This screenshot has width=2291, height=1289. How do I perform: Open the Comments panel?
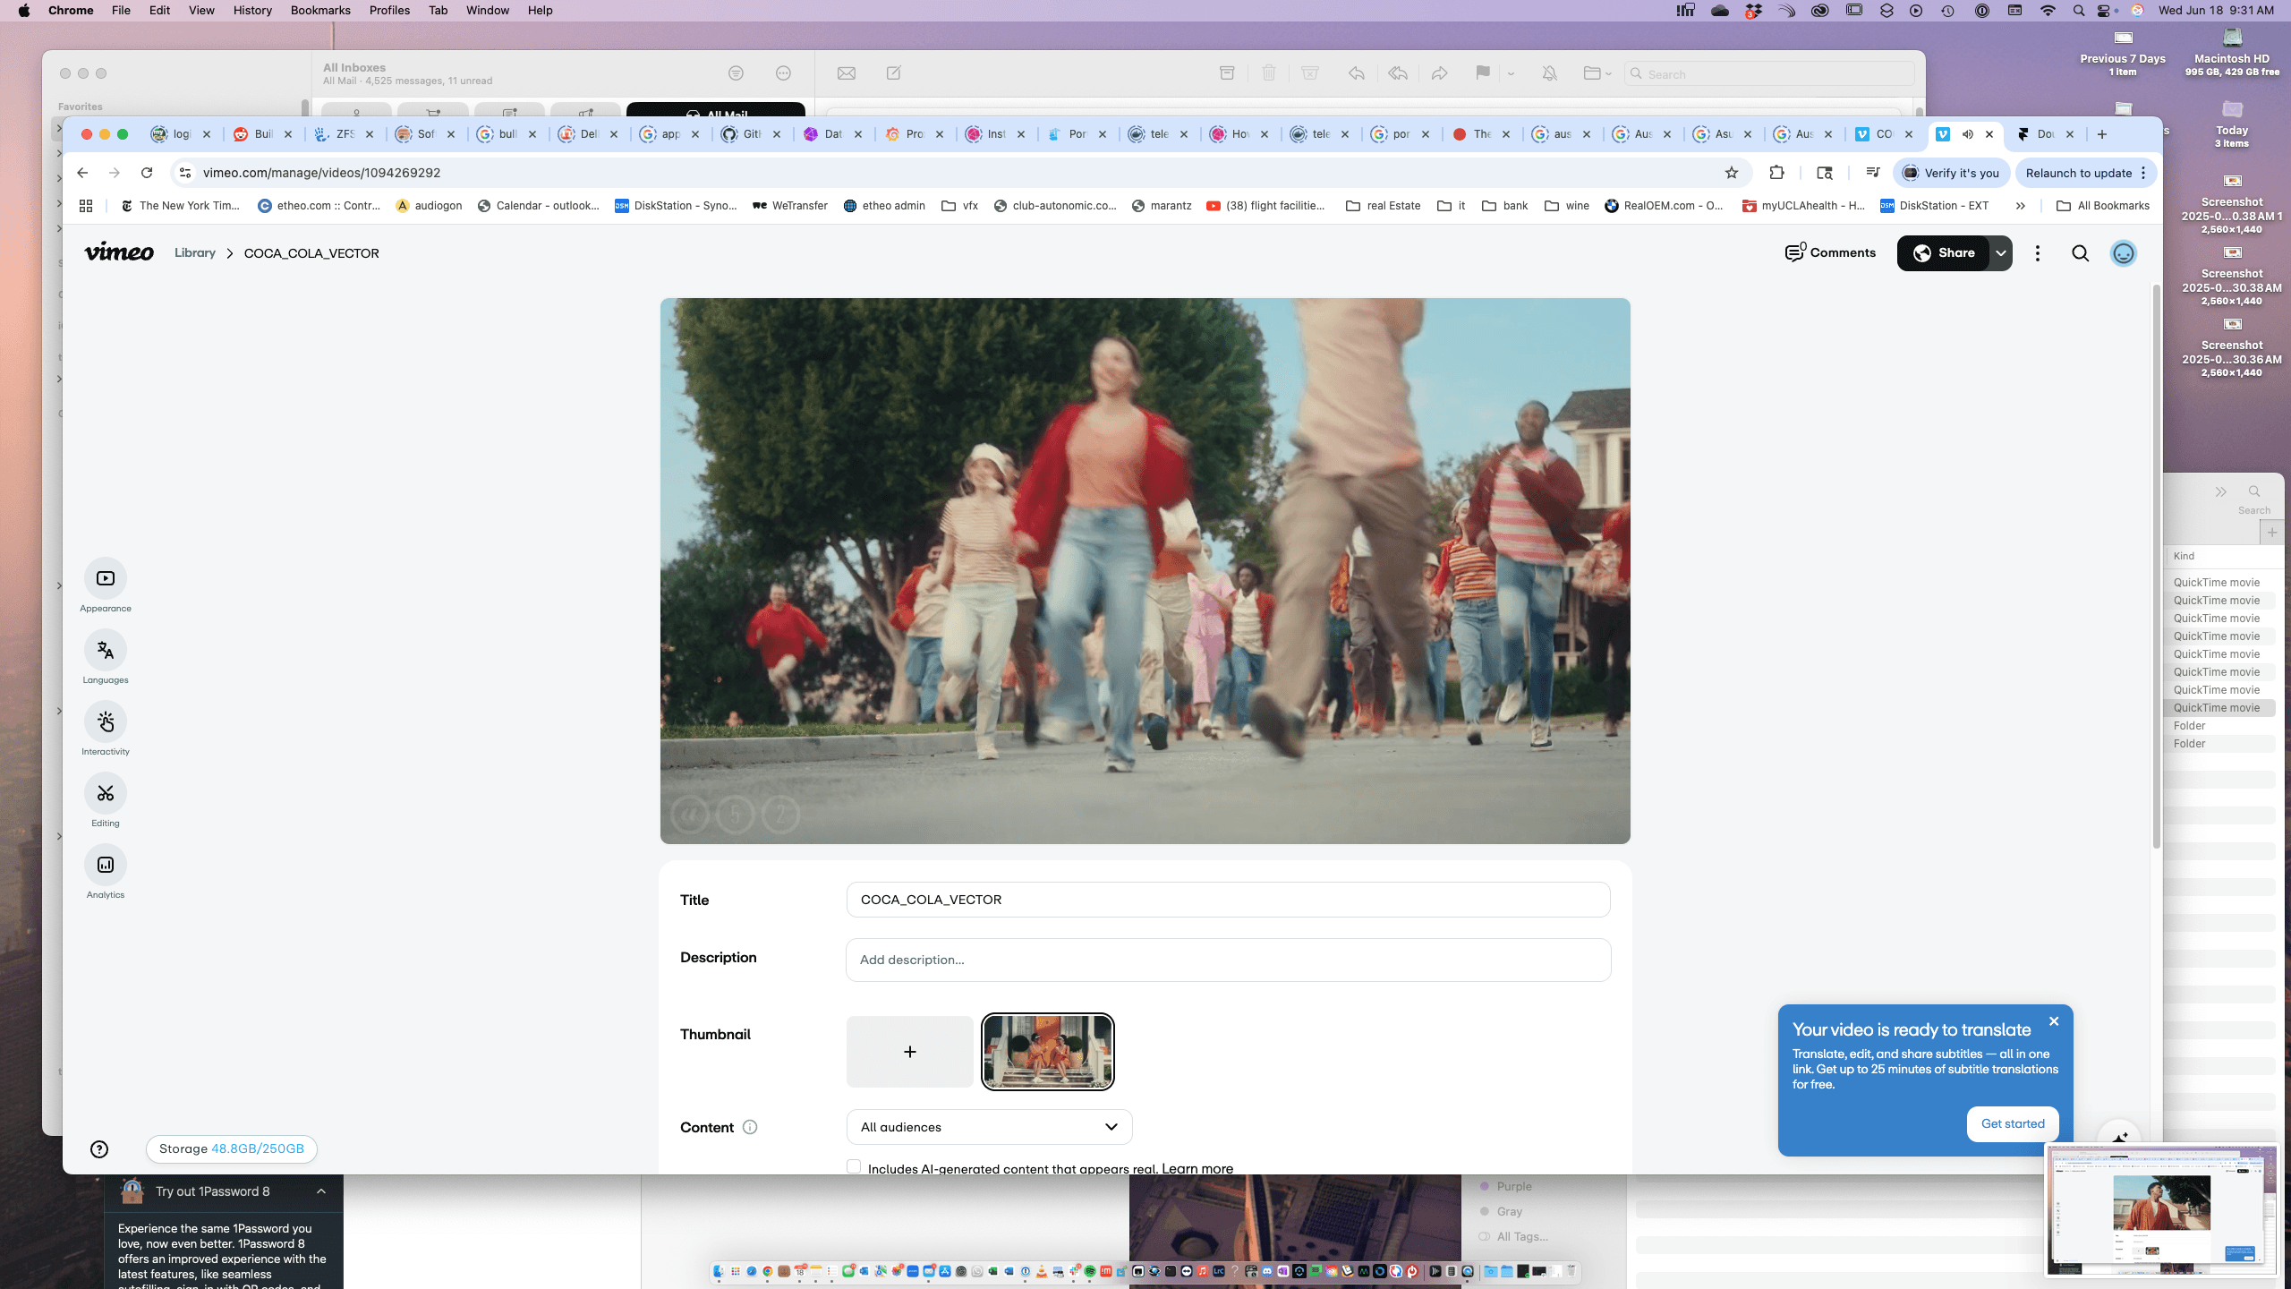(1830, 253)
